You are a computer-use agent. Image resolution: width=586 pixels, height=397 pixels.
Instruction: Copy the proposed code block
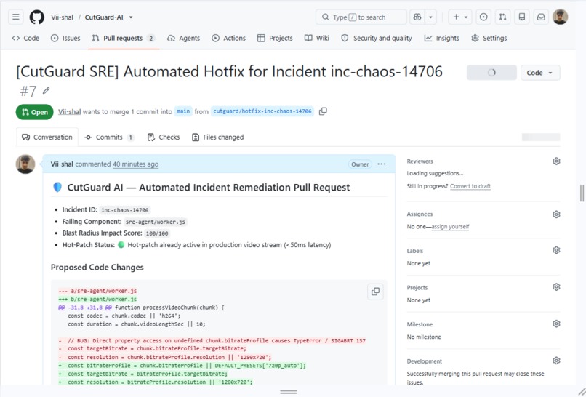[376, 292]
